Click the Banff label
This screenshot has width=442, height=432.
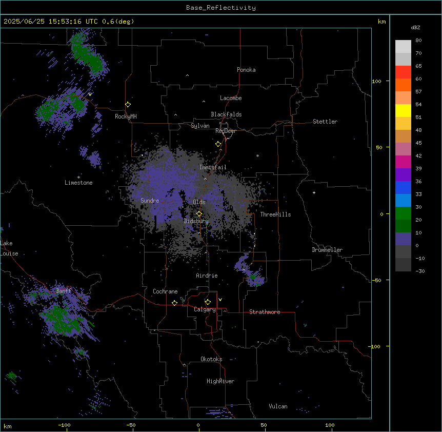click(64, 291)
